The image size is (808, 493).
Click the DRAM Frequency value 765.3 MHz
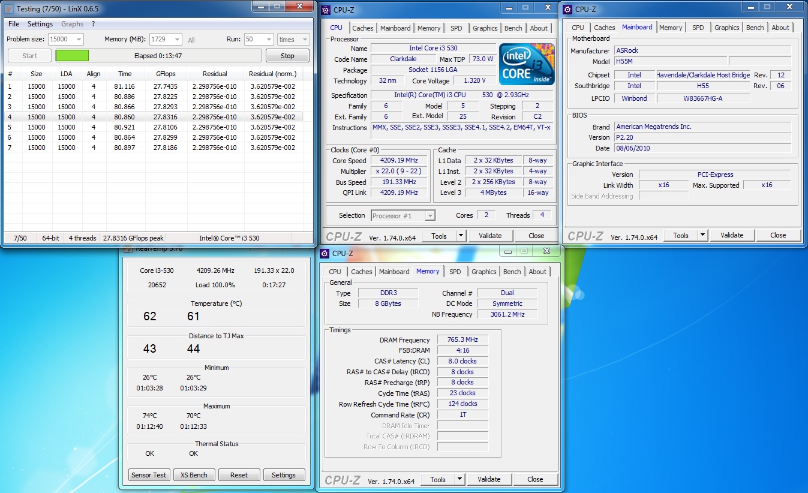(462, 339)
